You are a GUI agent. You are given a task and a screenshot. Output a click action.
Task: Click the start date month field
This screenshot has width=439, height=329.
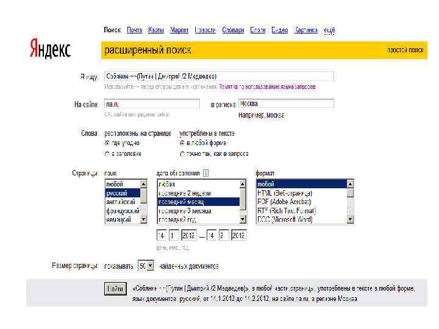coord(174,235)
